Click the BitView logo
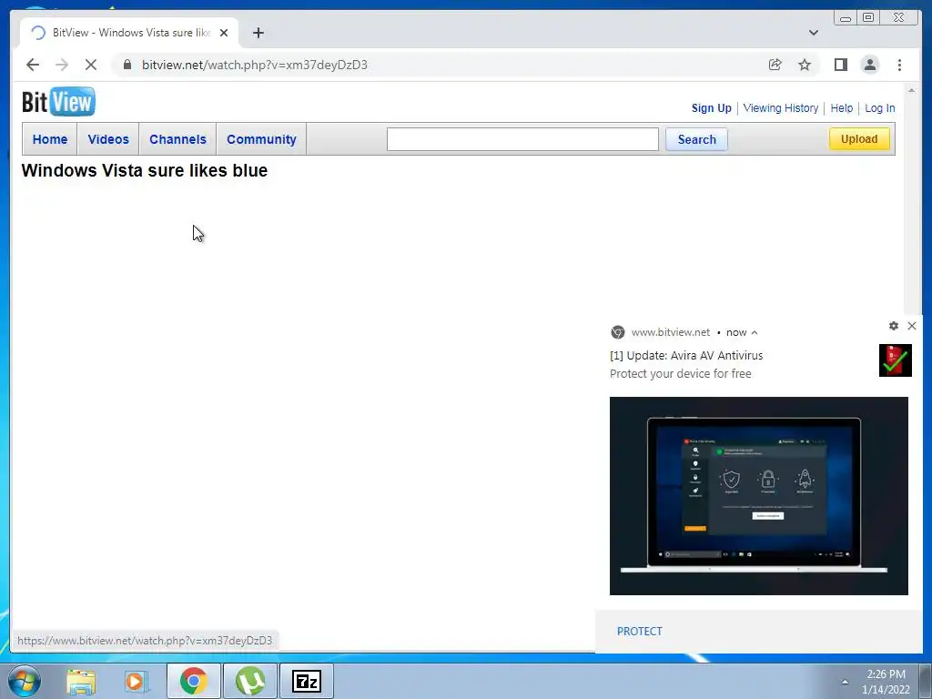This screenshot has height=699, width=932. coord(58,102)
